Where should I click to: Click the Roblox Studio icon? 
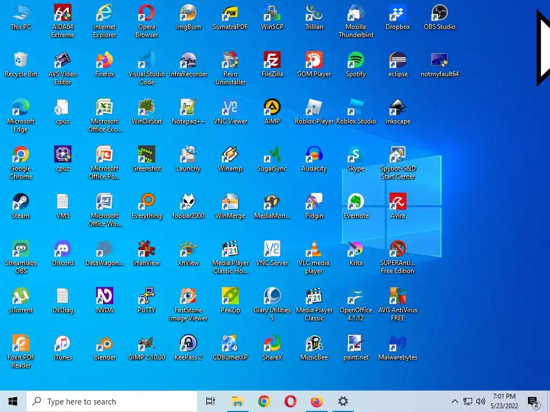tap(356, 112)
